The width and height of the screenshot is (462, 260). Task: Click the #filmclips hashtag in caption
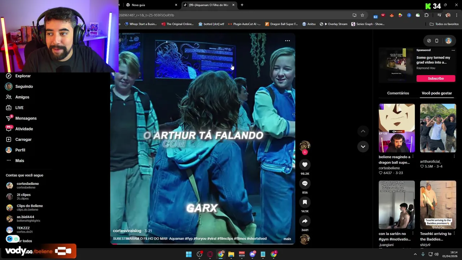[x=225, y=239]
